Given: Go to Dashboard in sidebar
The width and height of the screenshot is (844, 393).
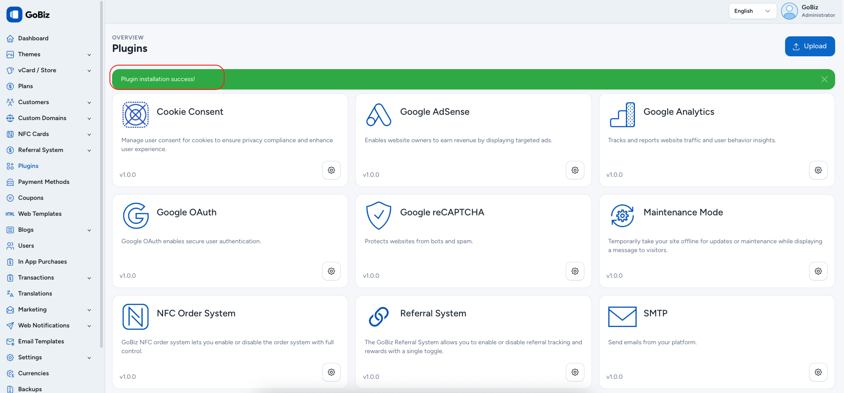Looking at the screenshot, I should coord(33,39).
